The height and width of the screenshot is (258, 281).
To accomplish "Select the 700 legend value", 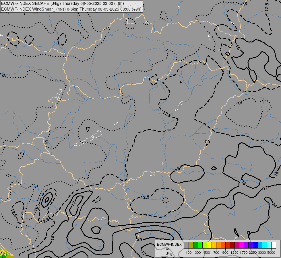I will point(216,253).
